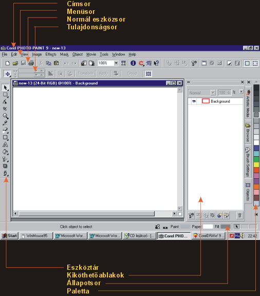
Task: Click the position mode icon on property bar
Action: tap(8, 74)
